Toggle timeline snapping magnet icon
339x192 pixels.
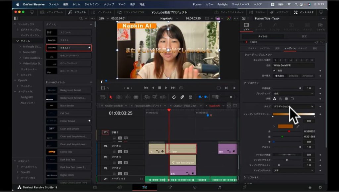point(174,97)
